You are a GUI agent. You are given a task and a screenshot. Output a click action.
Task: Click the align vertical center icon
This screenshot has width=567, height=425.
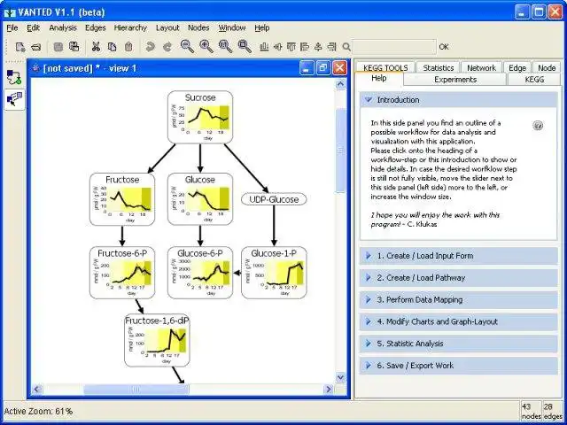pyautogui.click(x=318, y=47)
